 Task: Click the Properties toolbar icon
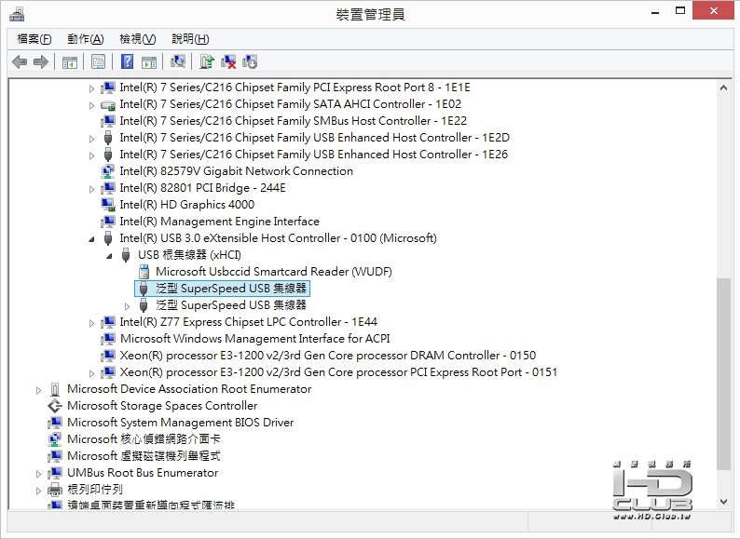point(98,61)
